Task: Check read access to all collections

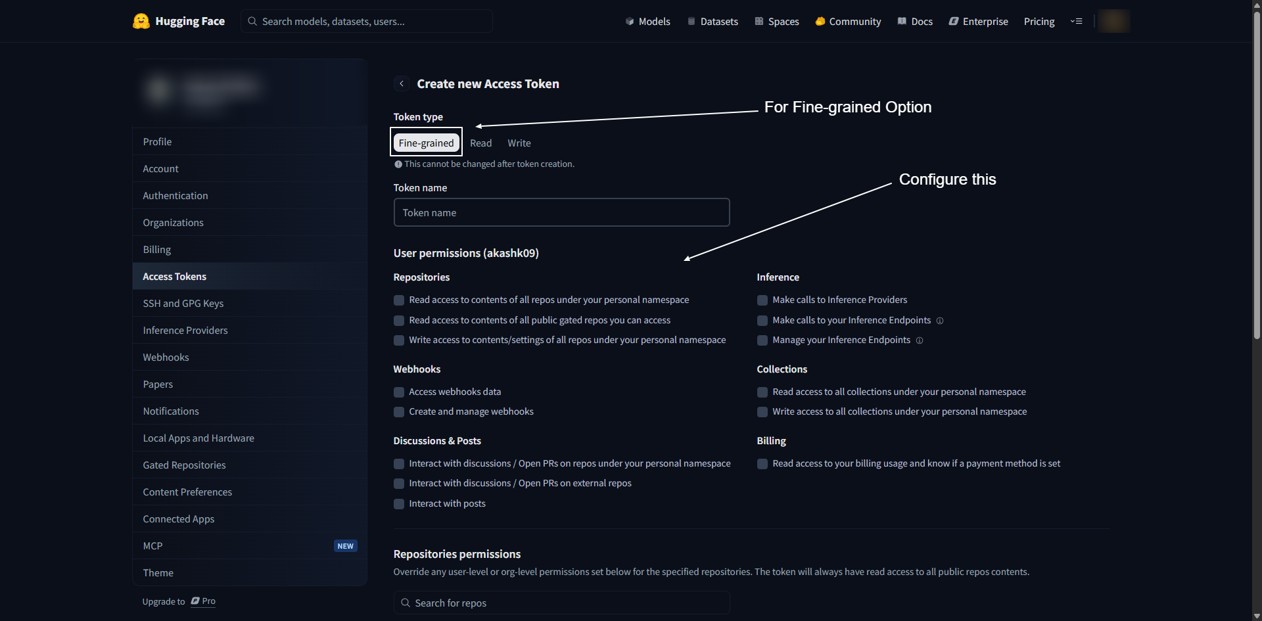Action: (762, 392)
